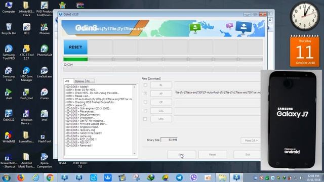Open Android Multi Tools folder
This screenshot has height=182, width=324.
pyautogui.click(x=26, y=160)
